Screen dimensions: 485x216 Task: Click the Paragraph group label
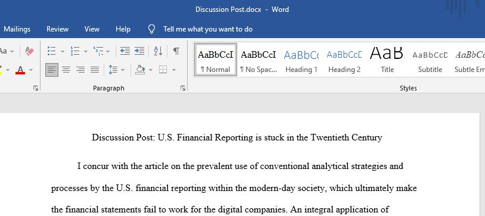(x=108, y=89)
